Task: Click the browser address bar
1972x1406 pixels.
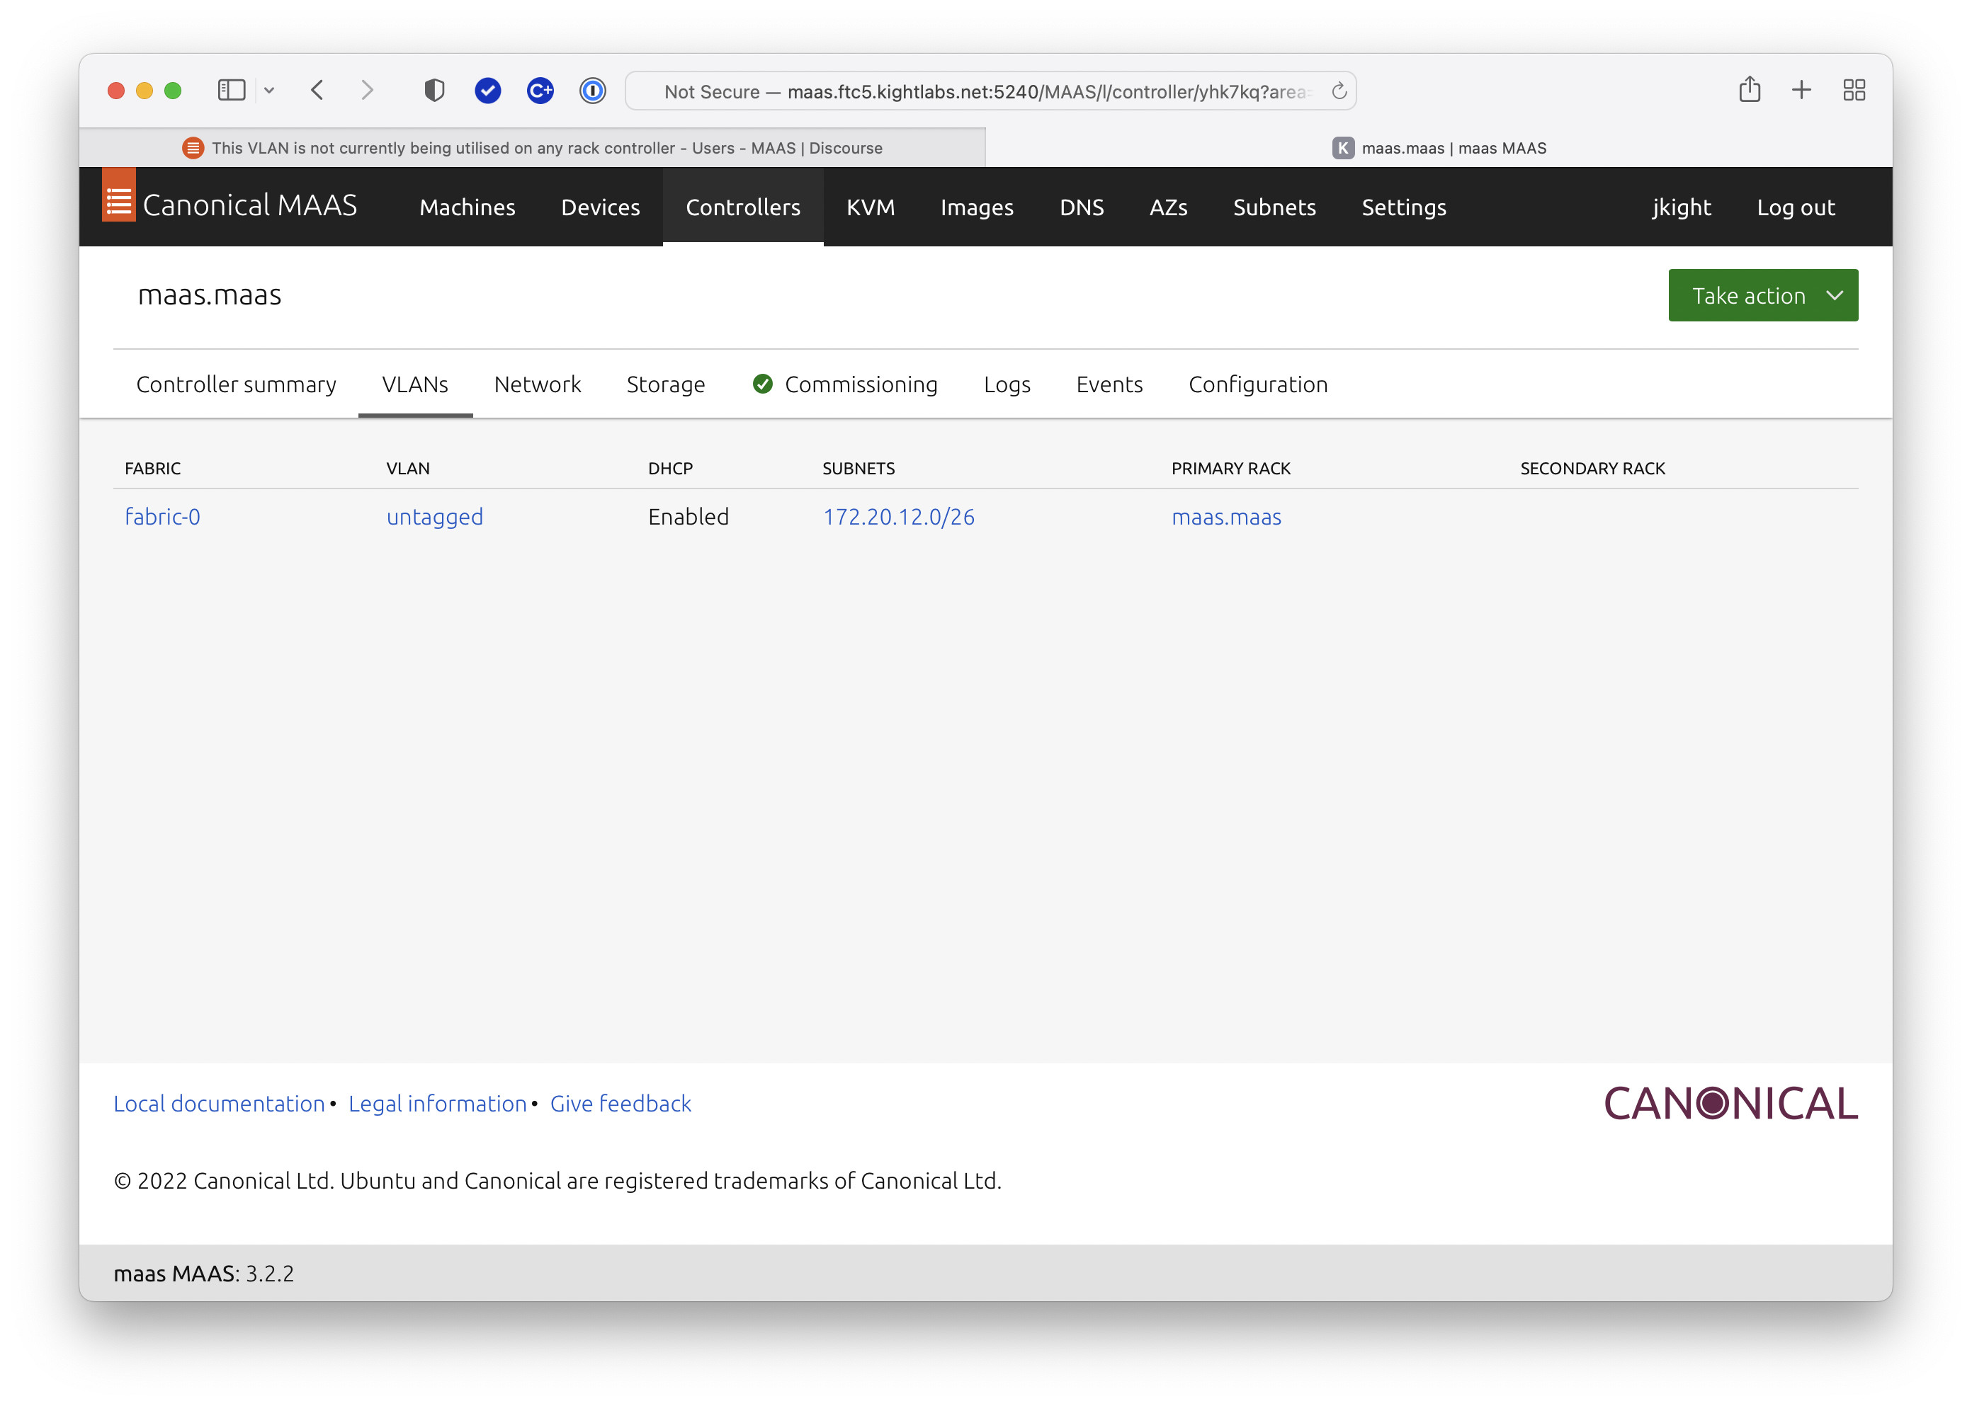Action: pos(983,92)
